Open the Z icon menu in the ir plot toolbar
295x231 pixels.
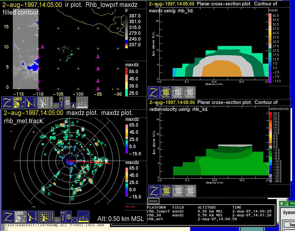[x=7, y=103]
